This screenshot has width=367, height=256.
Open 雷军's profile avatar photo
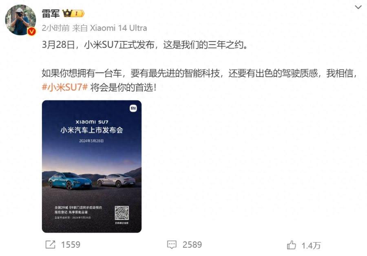(20, 20)
